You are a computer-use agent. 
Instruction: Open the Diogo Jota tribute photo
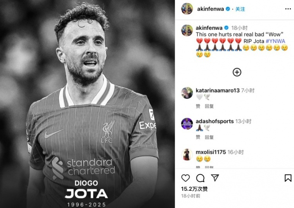[87, 104]
